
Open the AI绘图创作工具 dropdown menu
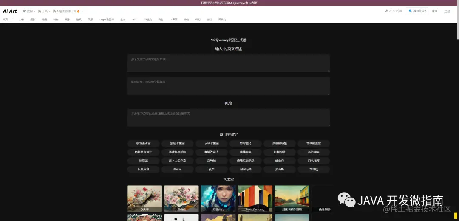tap(68, 11)
